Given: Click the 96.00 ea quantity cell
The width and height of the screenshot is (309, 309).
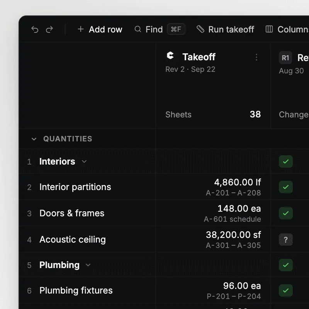Looking at the screenshot, I should (242, 286).
